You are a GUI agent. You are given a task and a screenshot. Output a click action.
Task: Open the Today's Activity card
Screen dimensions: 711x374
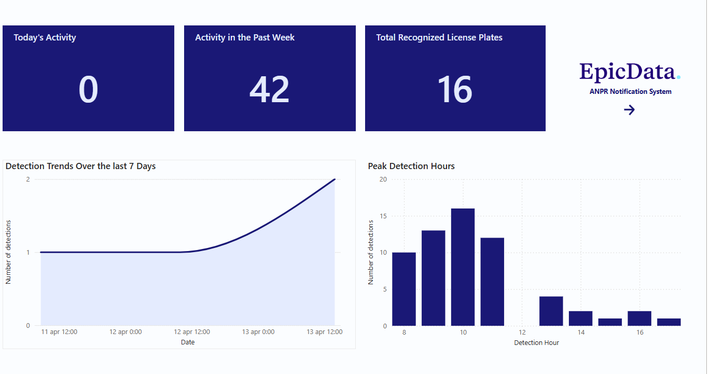(x=88, y=78)
